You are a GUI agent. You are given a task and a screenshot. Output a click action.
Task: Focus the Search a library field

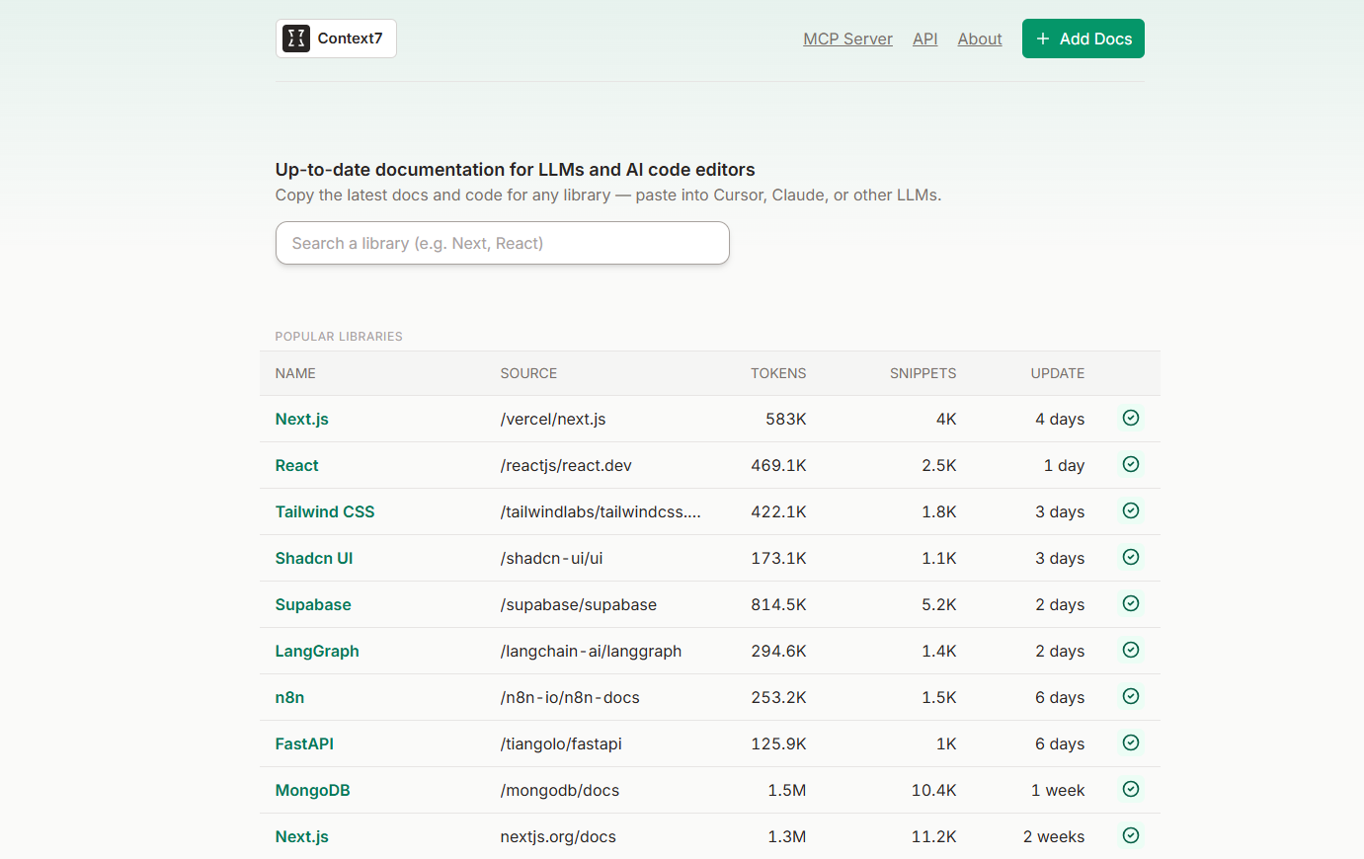pos(502,243)
